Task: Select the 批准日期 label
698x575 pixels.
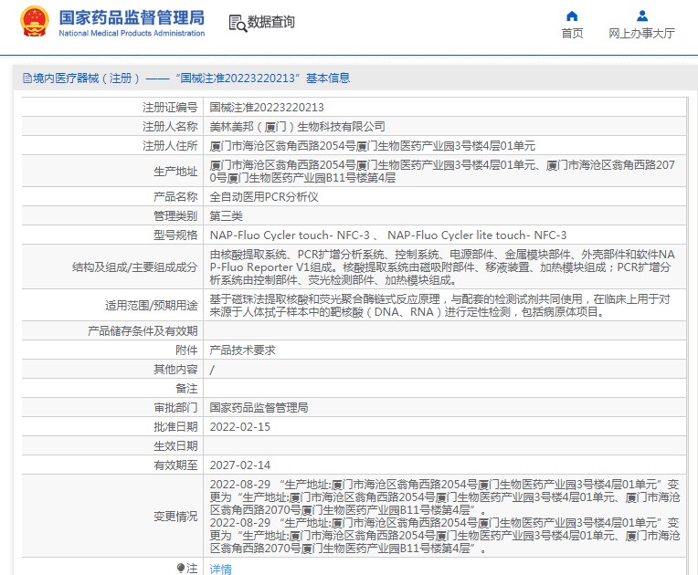Action: 175,426
